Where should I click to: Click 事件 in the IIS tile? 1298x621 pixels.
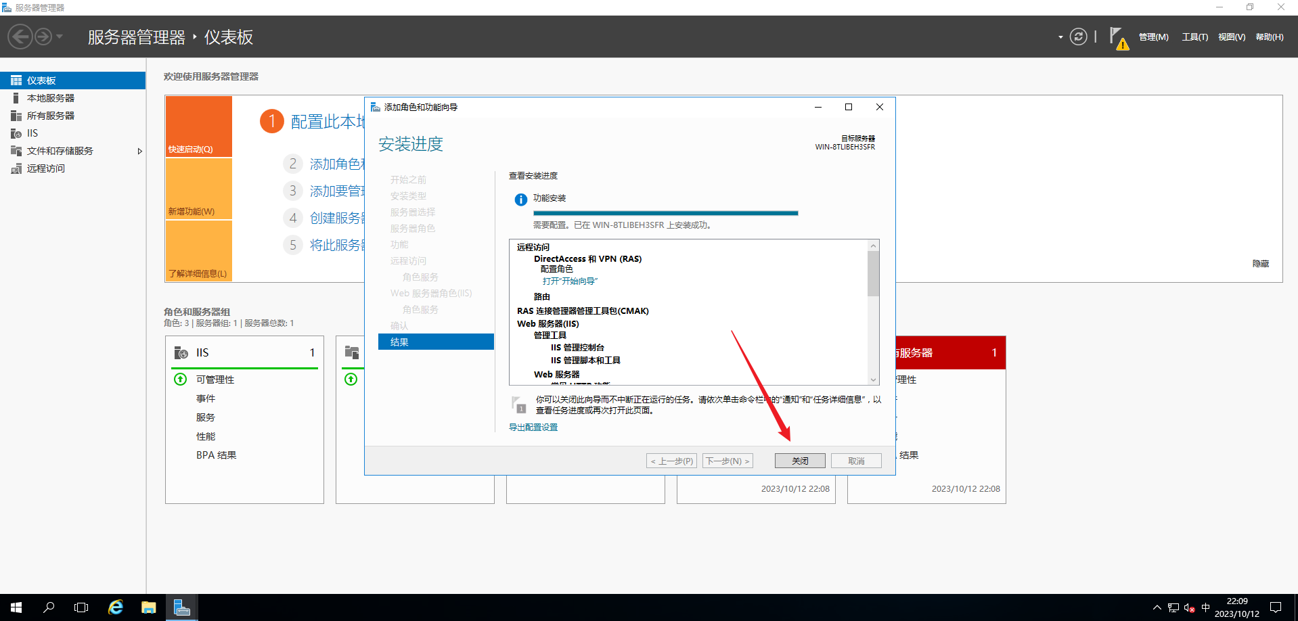coord(206,398)
